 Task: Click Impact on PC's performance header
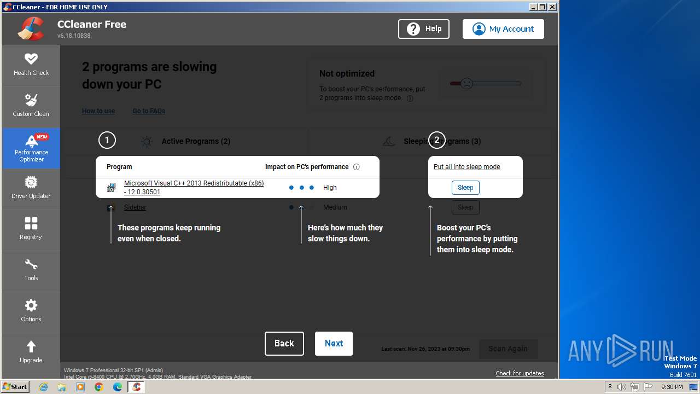click(307, 167)
